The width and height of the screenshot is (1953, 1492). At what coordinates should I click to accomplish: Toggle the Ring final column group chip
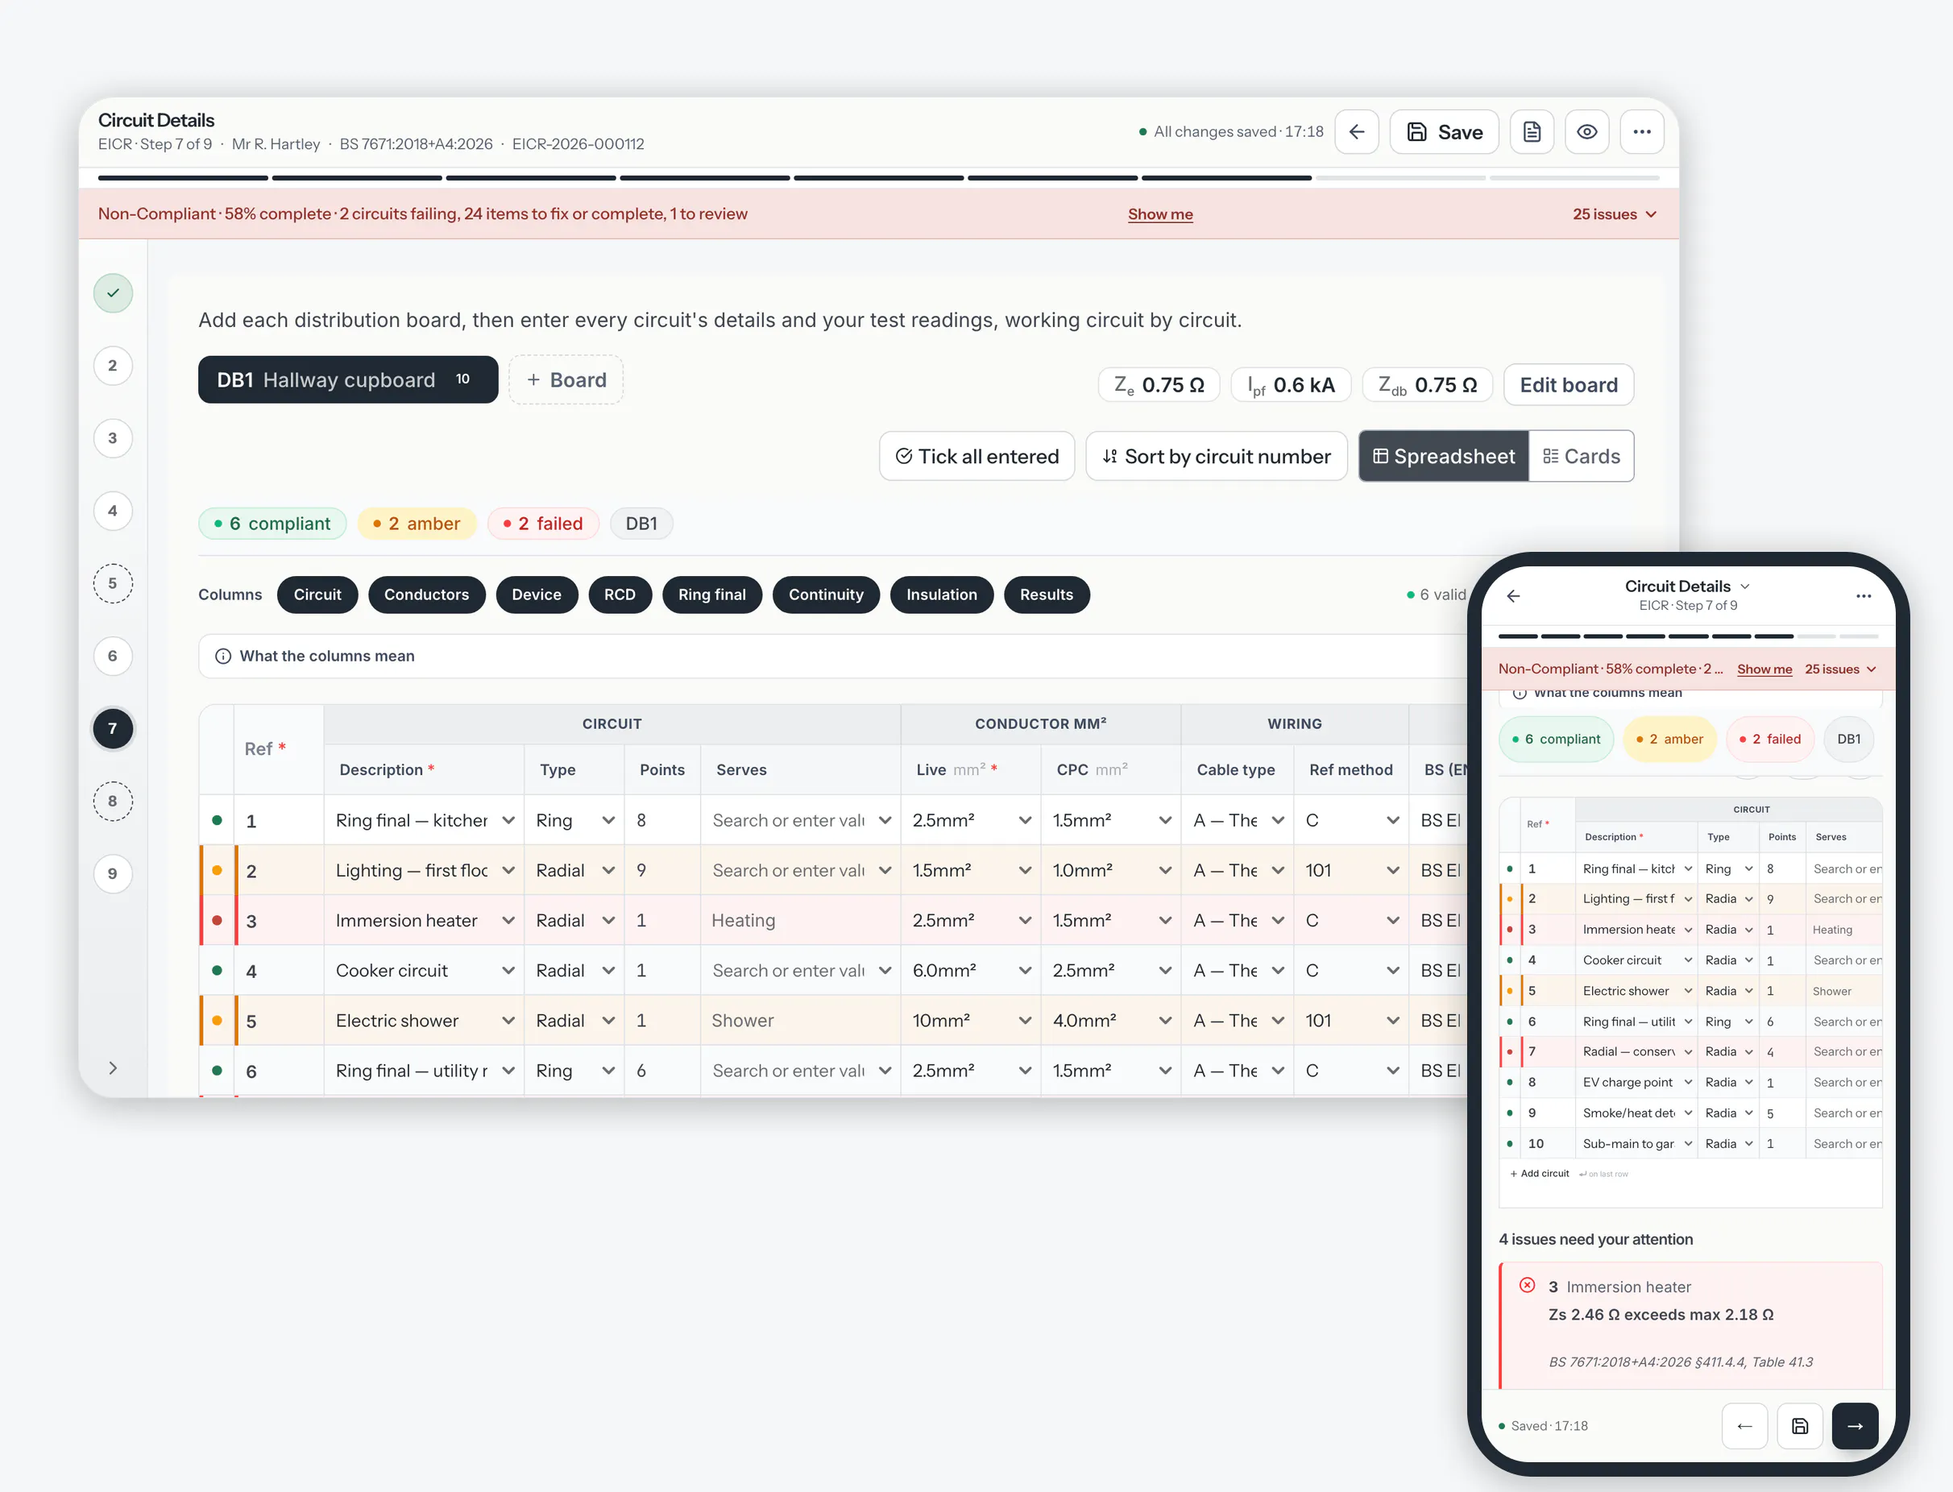click(711, 595)
